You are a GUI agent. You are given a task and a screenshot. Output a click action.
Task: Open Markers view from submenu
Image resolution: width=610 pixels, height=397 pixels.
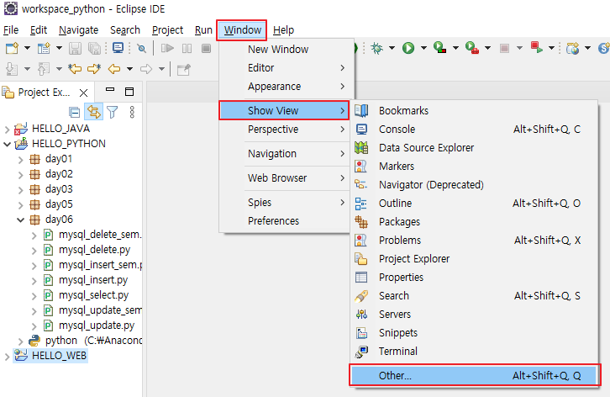474,167
